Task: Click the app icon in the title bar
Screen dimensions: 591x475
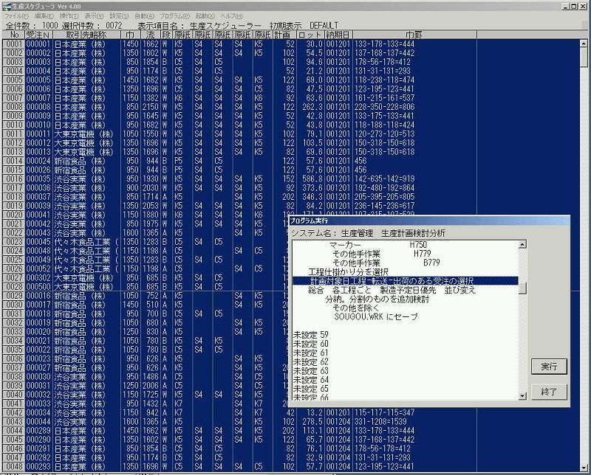Action: pos(6,5)
